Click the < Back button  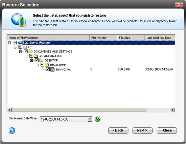[x=118, y=130]
